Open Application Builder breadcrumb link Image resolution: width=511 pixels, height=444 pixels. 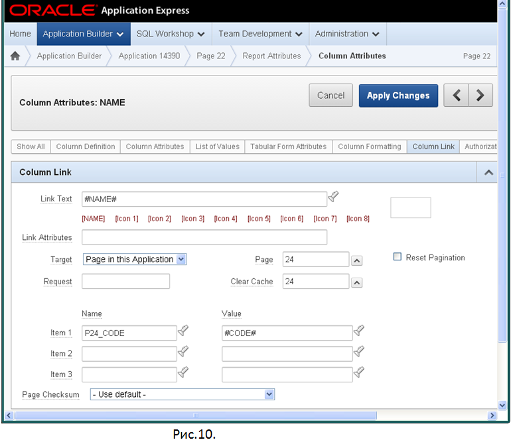tap(69, 56)
